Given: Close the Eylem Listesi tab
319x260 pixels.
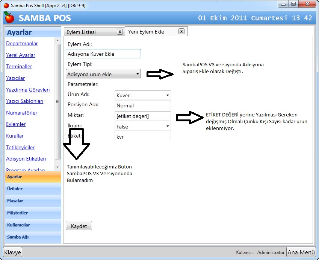Looking at the screenshot, I should click(119, 32).
